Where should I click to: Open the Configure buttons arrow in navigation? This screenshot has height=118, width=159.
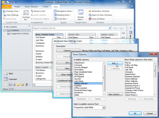[30, 85]
